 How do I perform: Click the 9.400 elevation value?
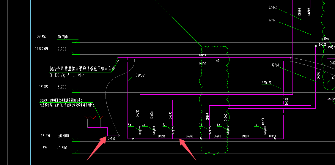(x=62, y=49)
